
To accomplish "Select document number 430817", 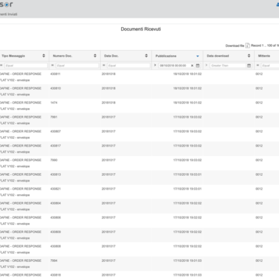I will (x=55, y=145).
